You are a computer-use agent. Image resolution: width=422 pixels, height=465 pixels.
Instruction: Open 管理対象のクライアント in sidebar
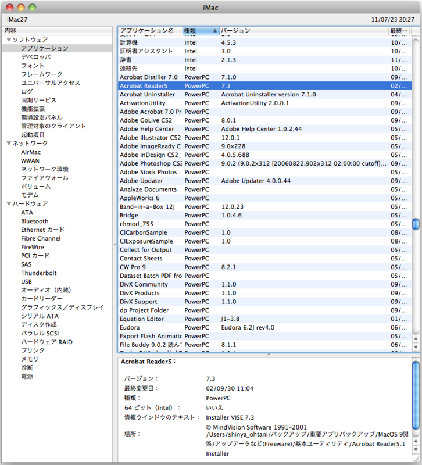pyautogui.click(x=53, y=126)
